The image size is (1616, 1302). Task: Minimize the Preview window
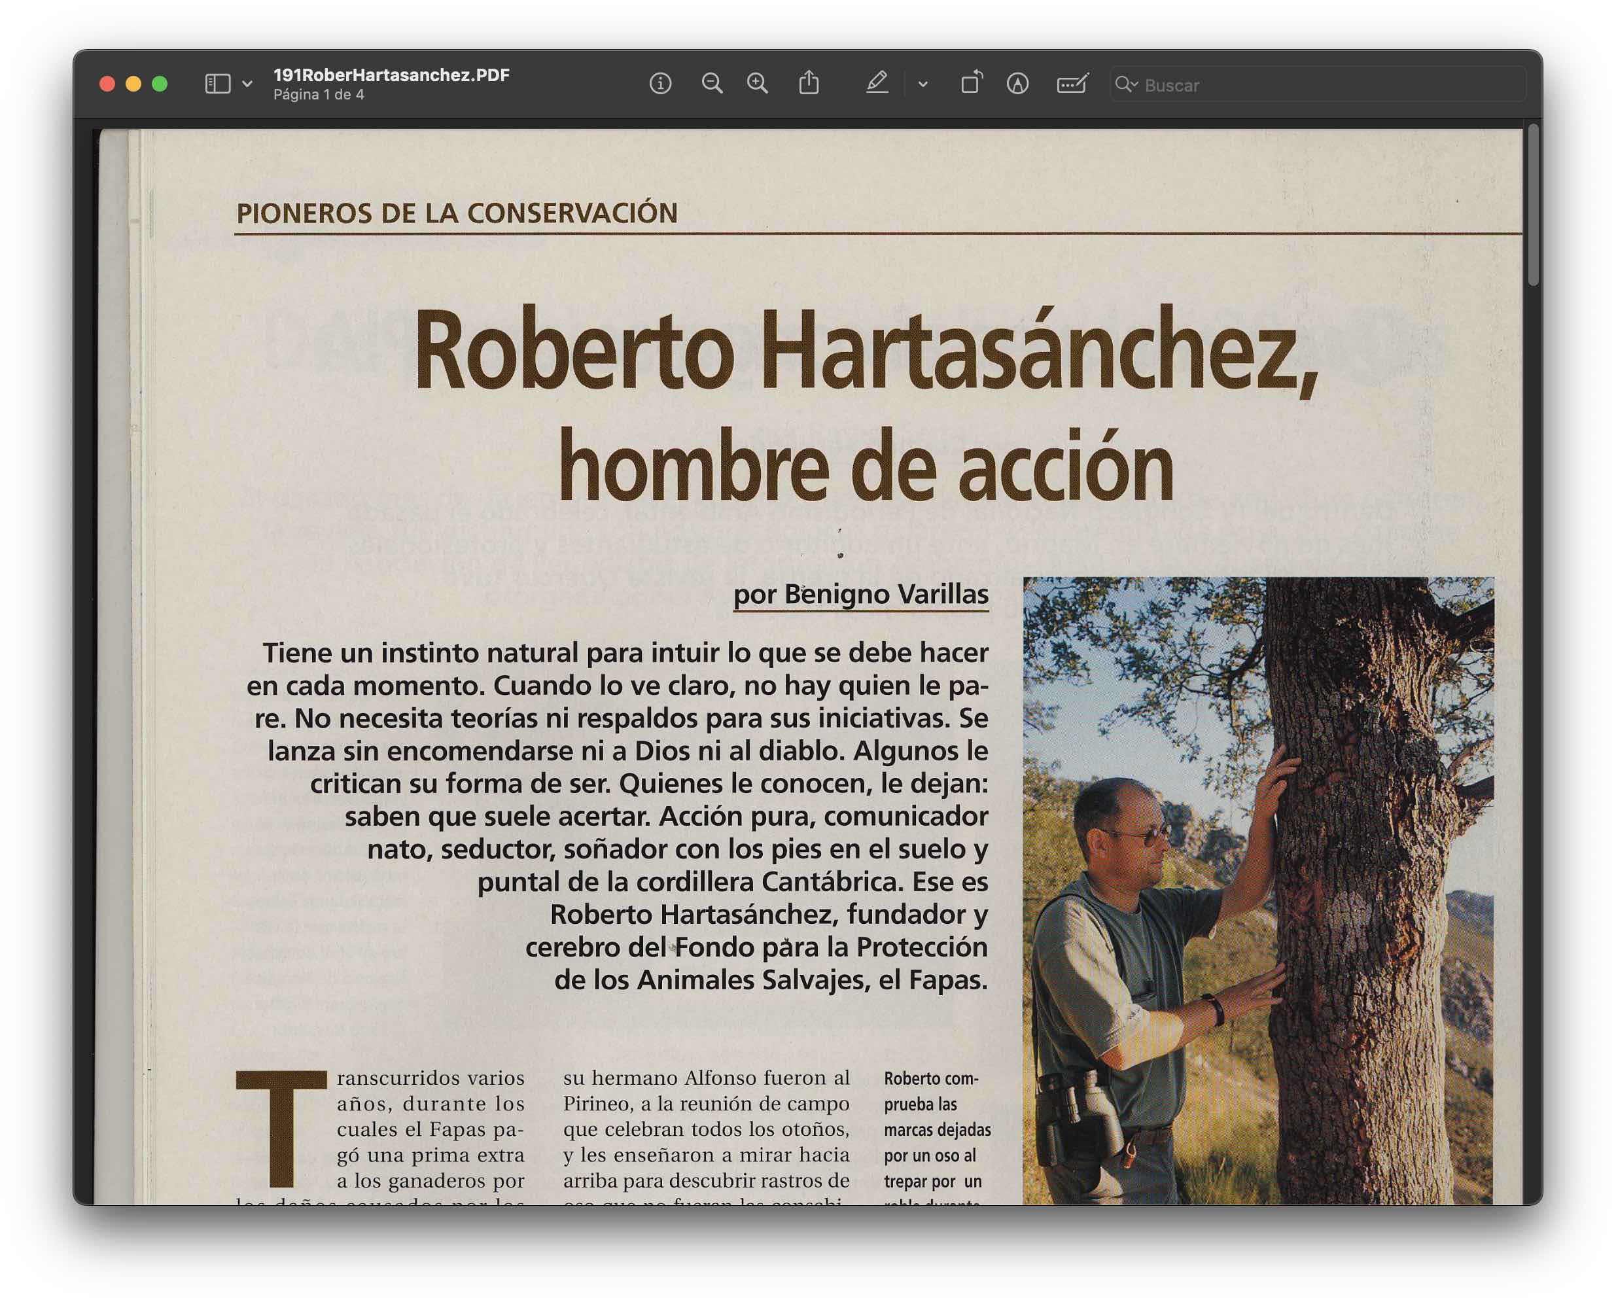[x=133, y=84]
